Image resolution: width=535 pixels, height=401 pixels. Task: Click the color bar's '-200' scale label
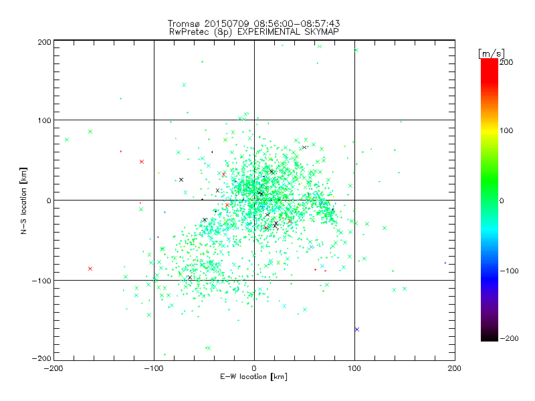(509, 338)
